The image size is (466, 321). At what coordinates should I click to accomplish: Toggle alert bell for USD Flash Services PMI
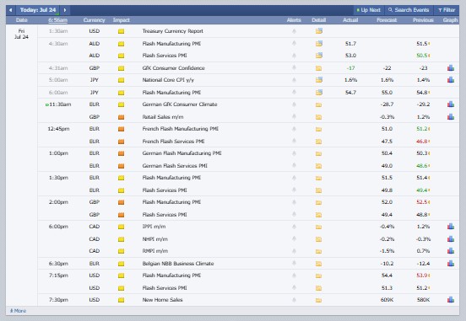point(295,287)
